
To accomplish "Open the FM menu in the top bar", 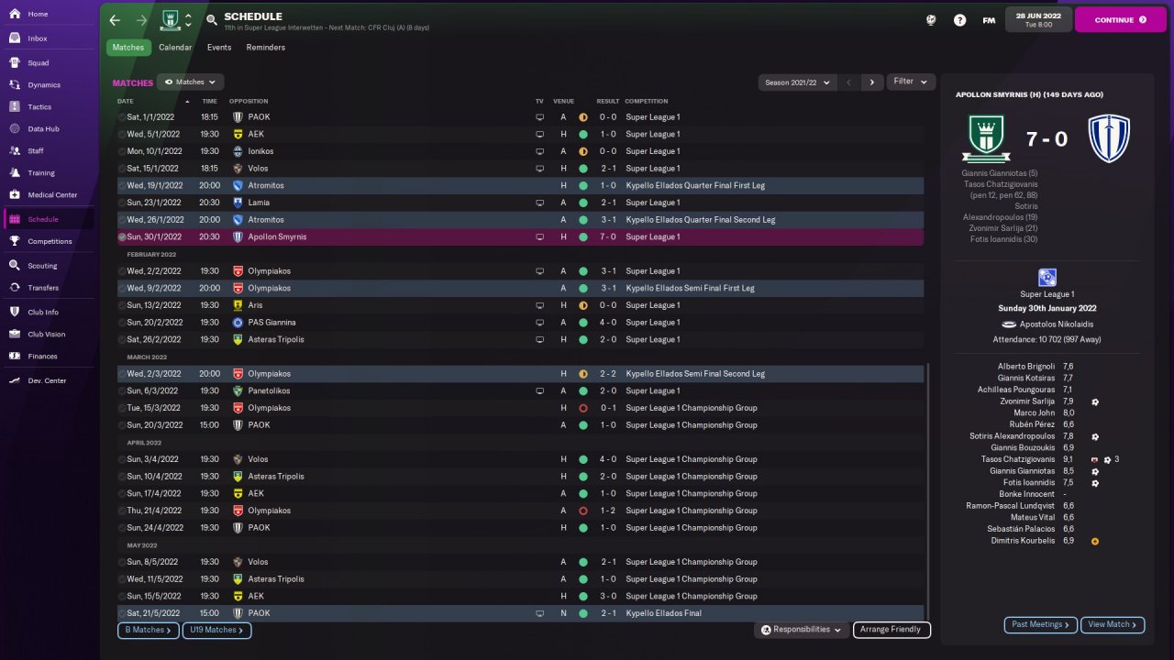I will [989, 20].
